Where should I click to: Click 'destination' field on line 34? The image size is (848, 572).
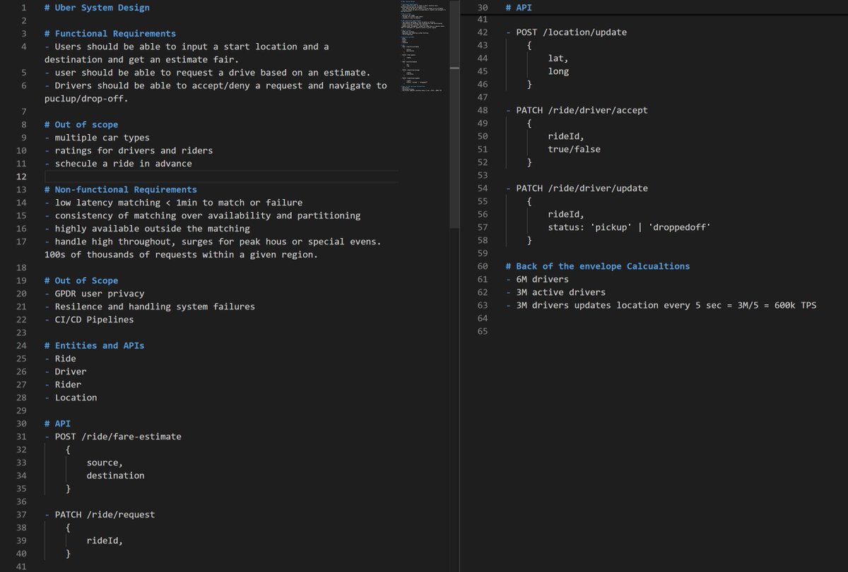115,475
